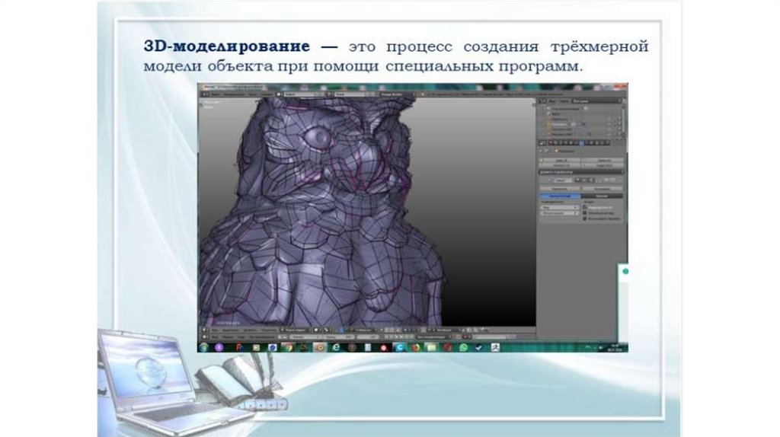Open the blue C taskbar app
780x437 pixels.
pos(400,347)
